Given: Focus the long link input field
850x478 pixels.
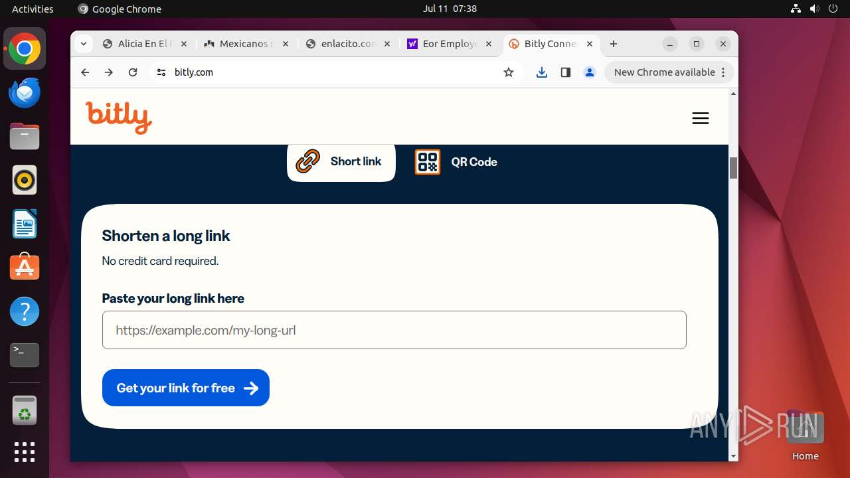Looking at the screenshot, I should 394,330.
